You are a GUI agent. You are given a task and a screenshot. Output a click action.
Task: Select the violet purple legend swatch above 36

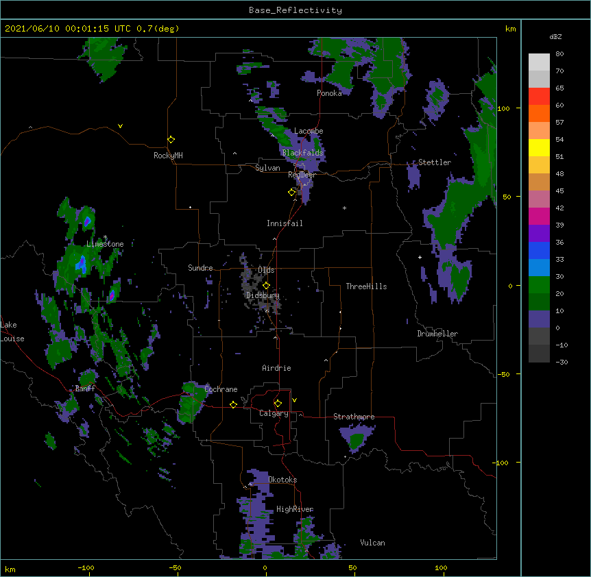(539, 234)
